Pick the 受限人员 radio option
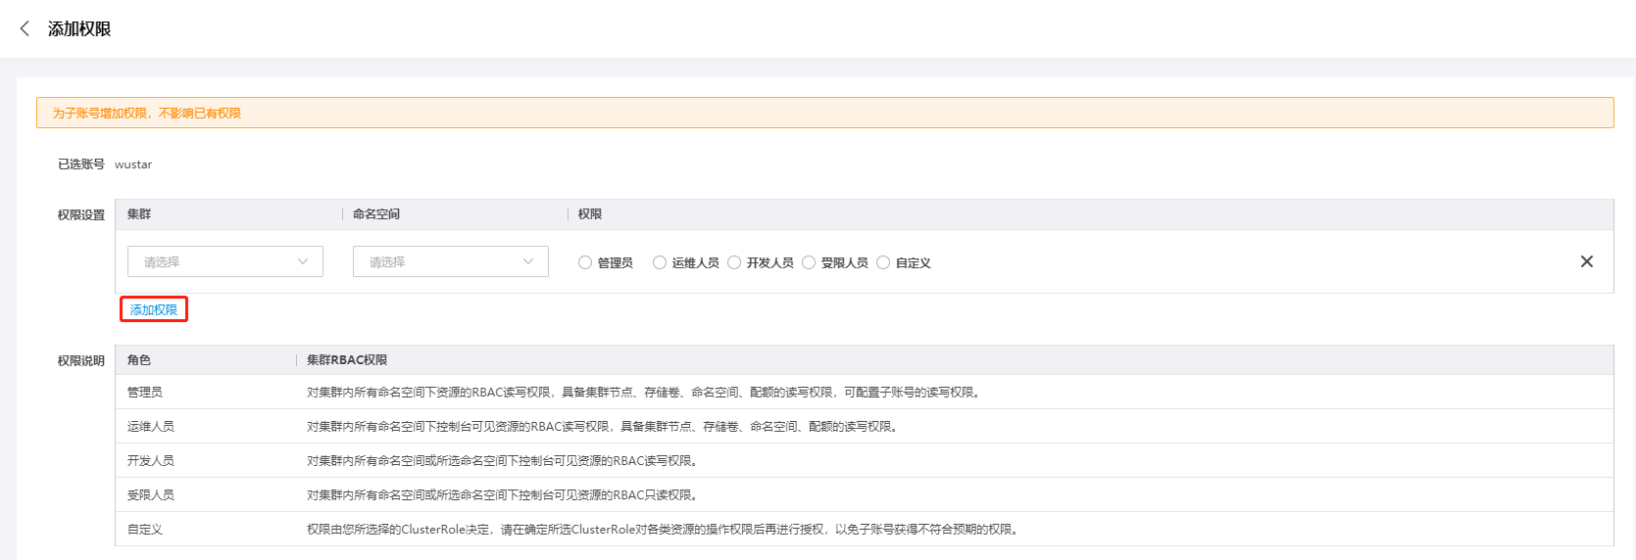The height and width of the screenshot is (560, 1636). (x=809, y=262)
